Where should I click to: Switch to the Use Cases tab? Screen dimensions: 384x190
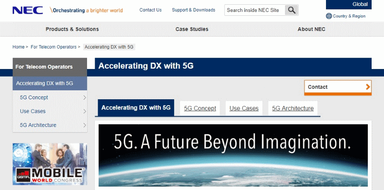(x=244, y=108)
